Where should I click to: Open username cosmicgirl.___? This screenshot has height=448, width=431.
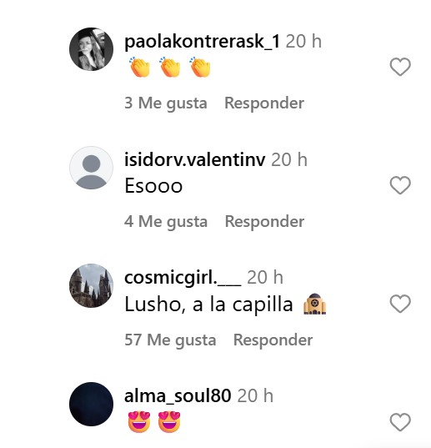coord(183,278)
